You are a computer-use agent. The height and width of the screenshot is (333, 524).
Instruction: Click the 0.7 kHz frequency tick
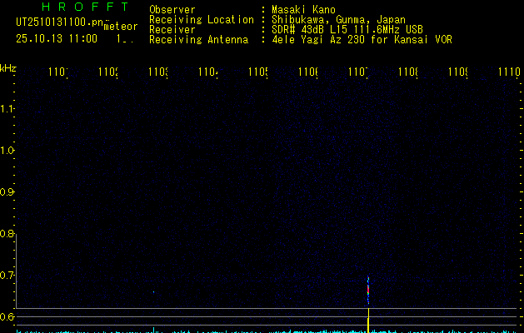[x=7, y=276]
